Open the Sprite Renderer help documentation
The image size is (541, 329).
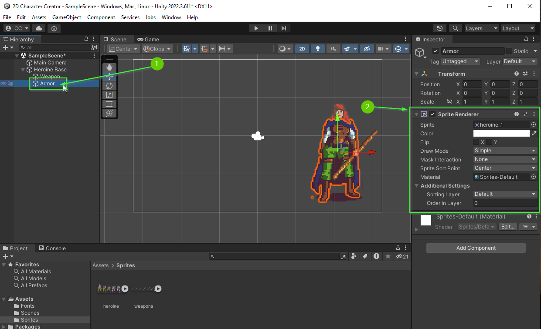(516, 114)
